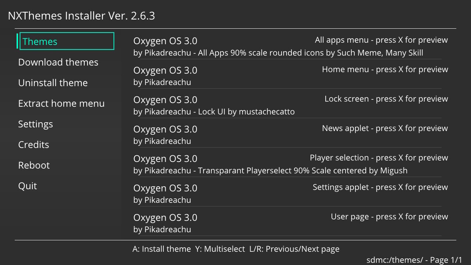Choose the Oxygen OS Lock screen theme
The width and height of the screenshot is (471, 265).
(290, 105)
